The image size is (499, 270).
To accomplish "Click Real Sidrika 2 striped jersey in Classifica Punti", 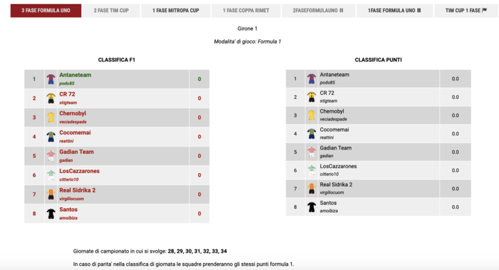I will [x=312, y=188].
